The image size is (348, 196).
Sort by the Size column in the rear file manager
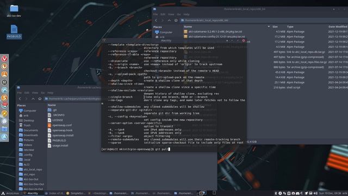coord(275,27)
